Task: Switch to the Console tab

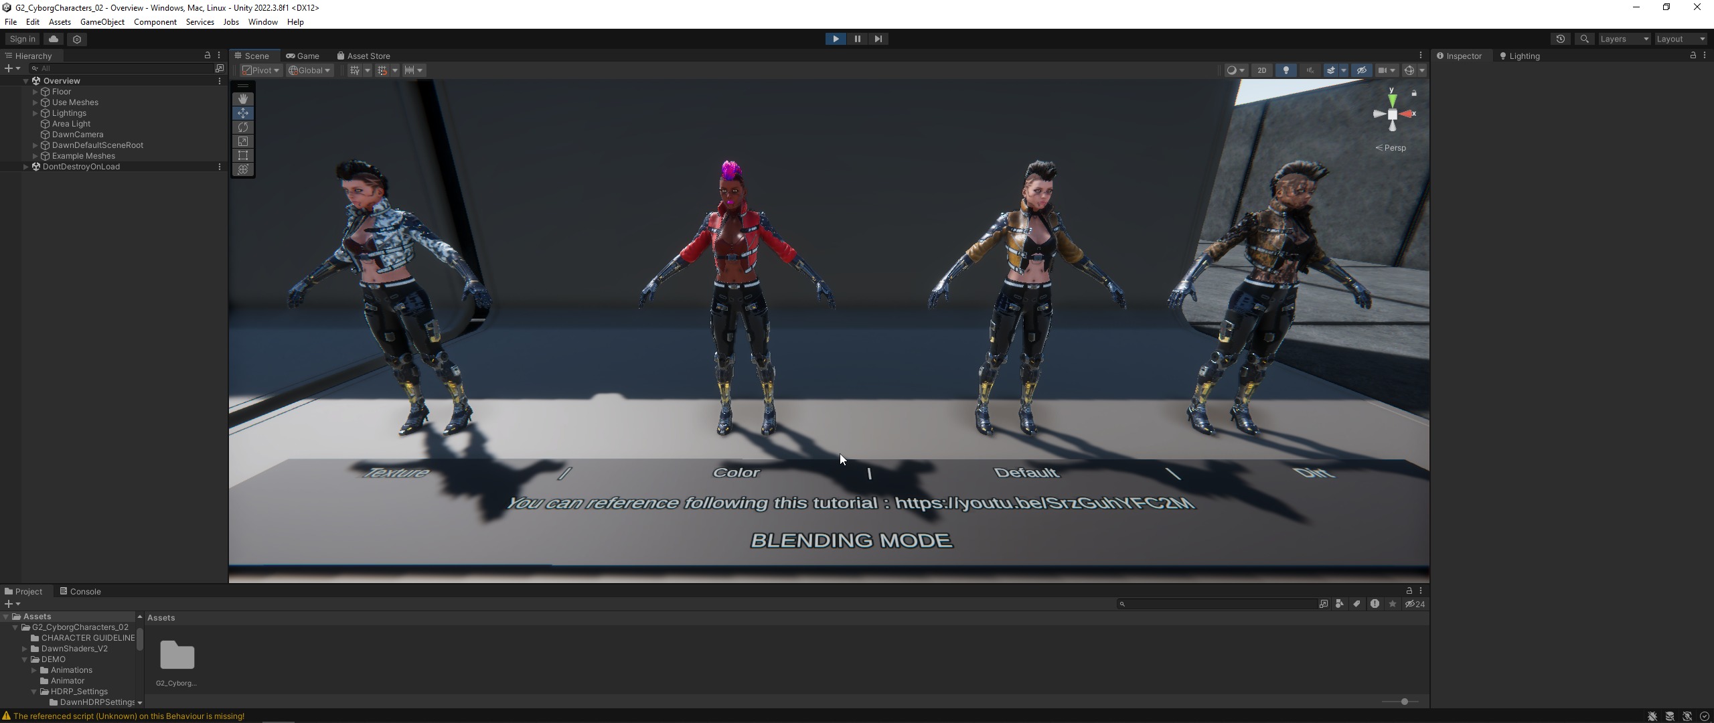Action: point(80,591)
